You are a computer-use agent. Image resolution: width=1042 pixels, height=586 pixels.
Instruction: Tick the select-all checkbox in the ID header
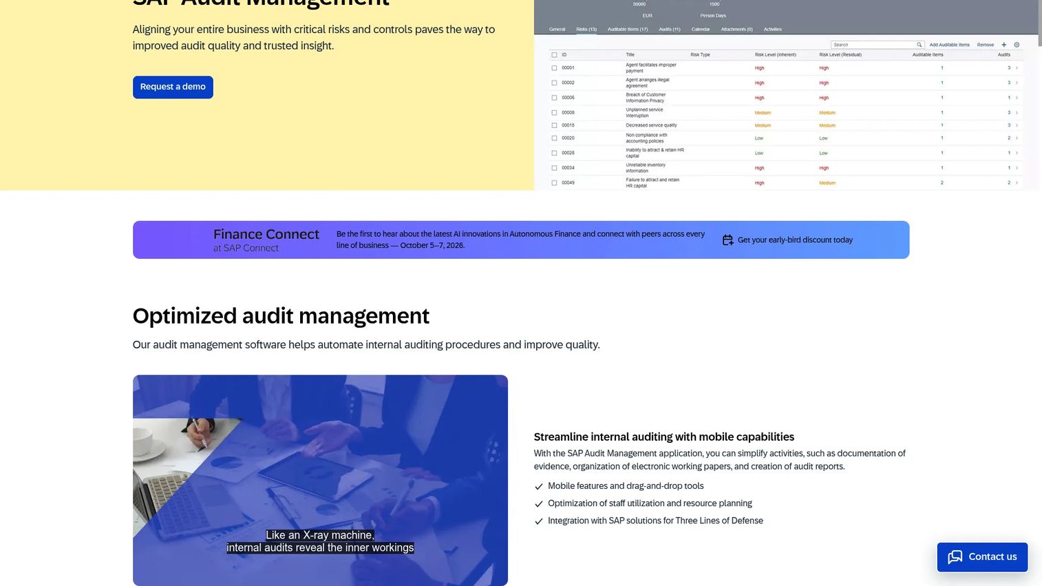[x=554, y=54]
